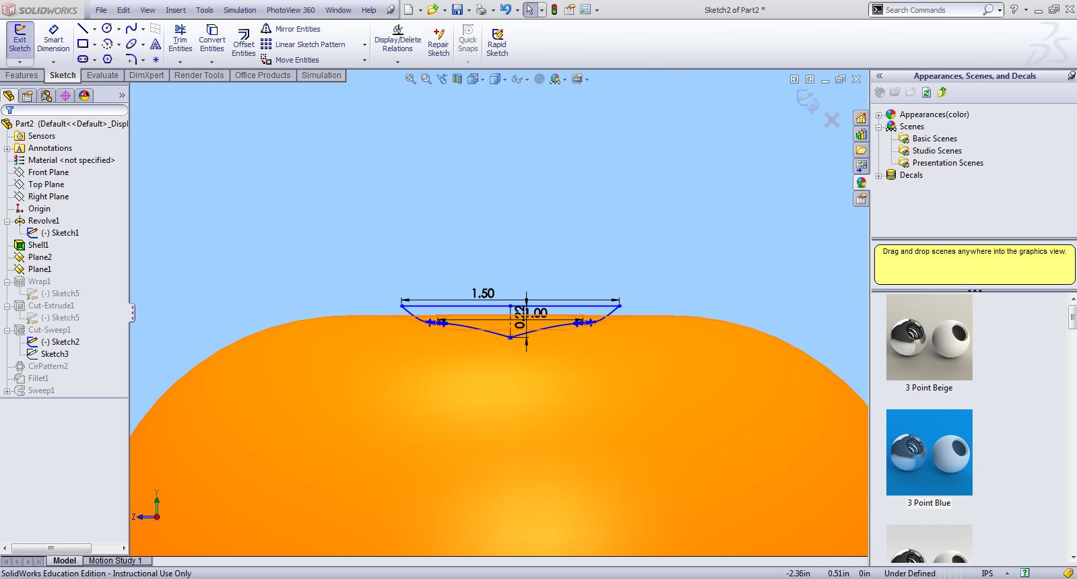The height and width of the screenshot is (579, 1077).
Task: Click the Quick Snaps button
Action: coord(467,38)
